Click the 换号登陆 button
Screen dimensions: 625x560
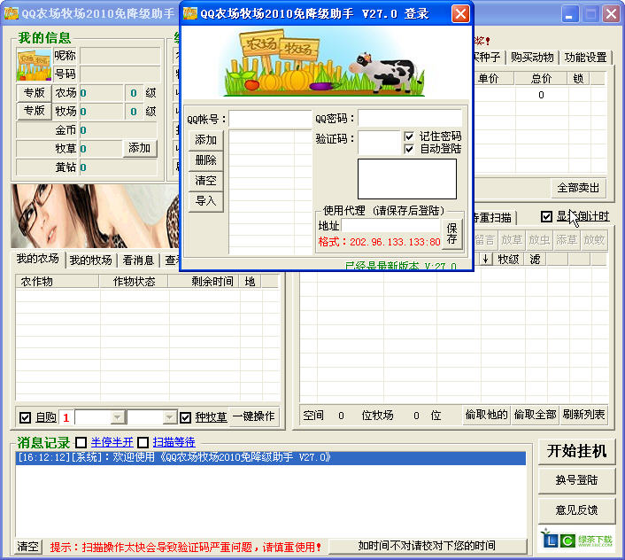point(576,480)
